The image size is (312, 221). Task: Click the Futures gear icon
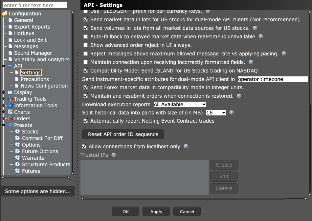point(17,171)
